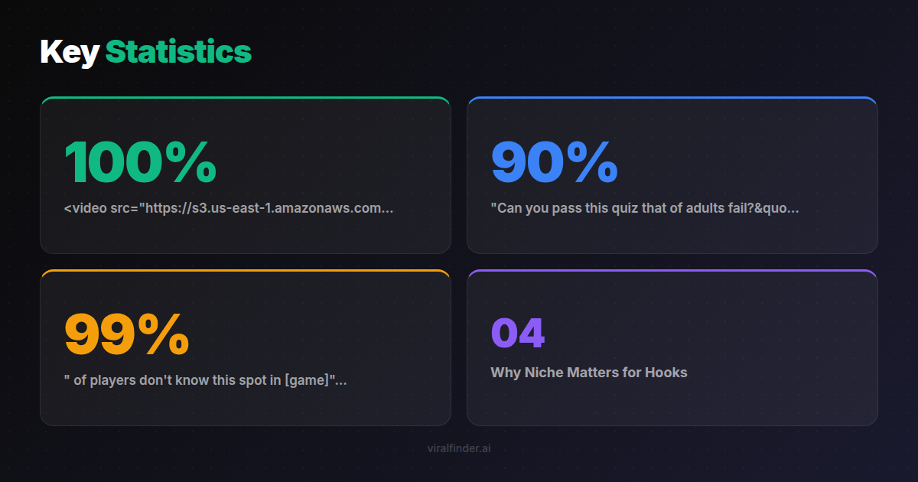Click the purple accent bar atop 04 card
The height and width of the screenshot is (482, 918).
point(672,271)
